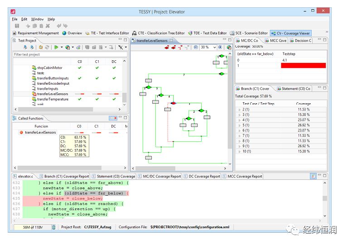
Task: Open the MCC Coverage Report tab
Action: 242,177
